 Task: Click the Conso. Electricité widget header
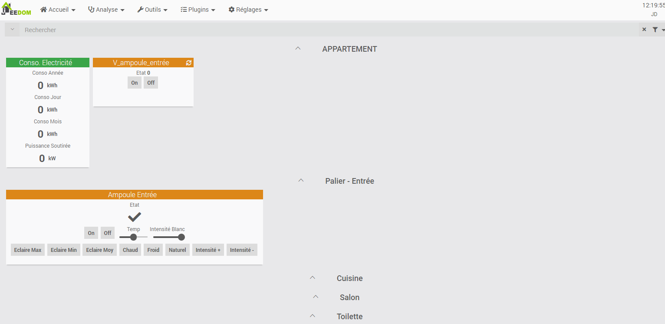coord(48,63)
